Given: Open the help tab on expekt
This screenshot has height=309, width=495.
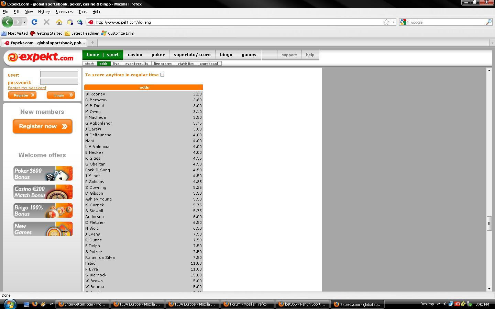Looking at the screenshot, I should point(310,55).
